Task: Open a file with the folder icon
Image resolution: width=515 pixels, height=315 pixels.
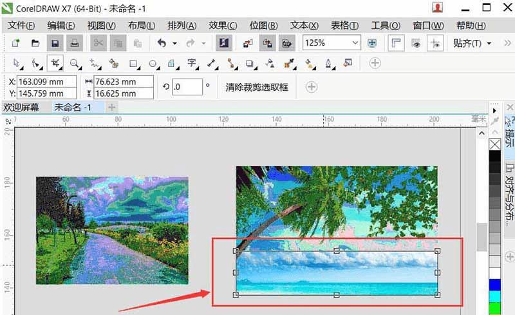Action: [35, 43]
